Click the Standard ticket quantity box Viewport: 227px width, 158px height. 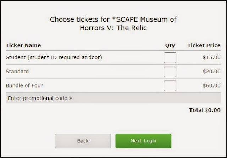pyautogui.click(x=170, y=72)
